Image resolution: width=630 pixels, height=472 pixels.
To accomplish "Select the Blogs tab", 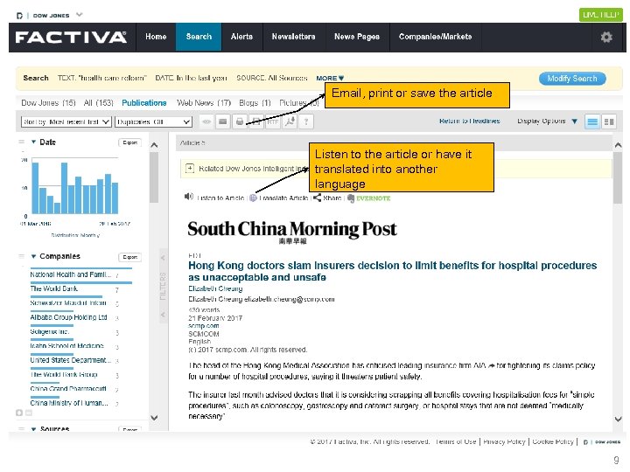I will click(x=255, y=103).
